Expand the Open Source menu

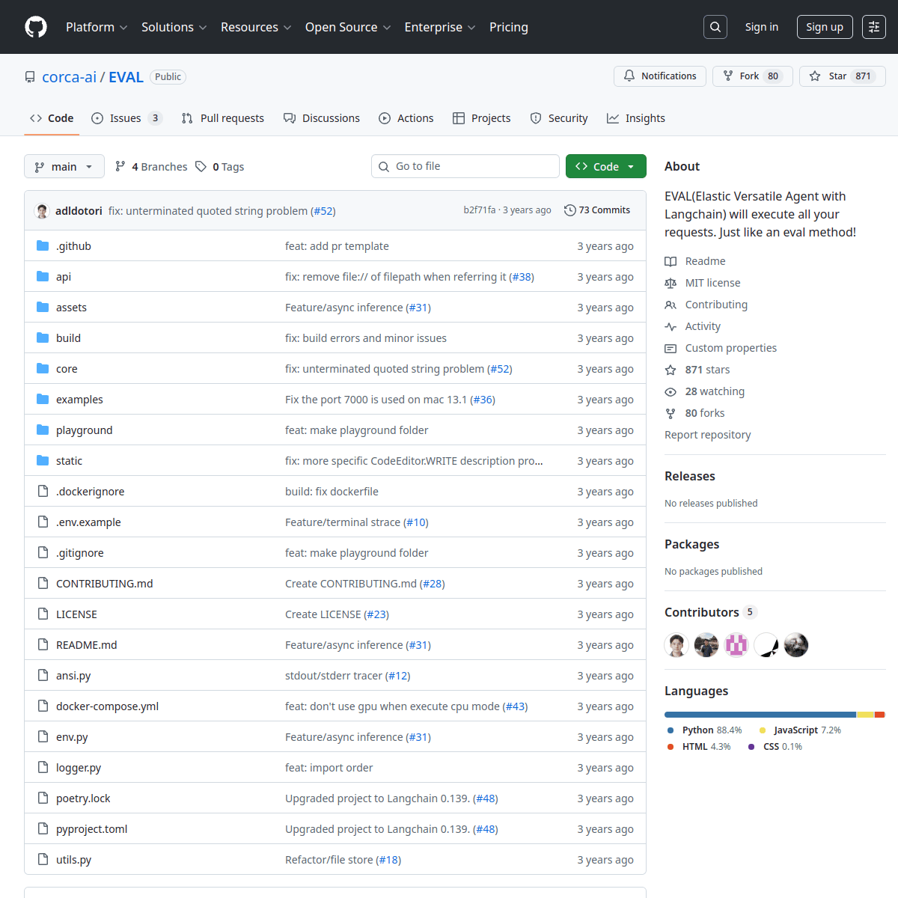click(348, 27)
